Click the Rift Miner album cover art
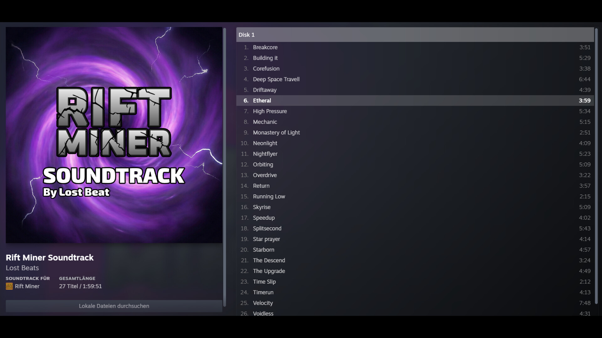The width and height of the screenshot is (602, 338). coord(114,135)
